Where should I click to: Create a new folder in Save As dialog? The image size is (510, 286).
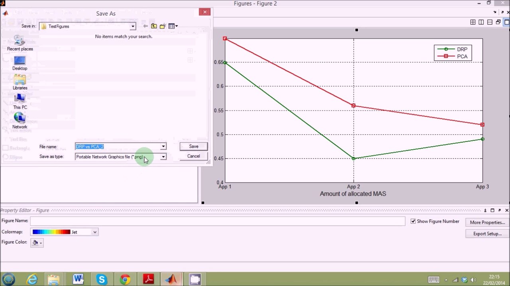coord(163,26)
